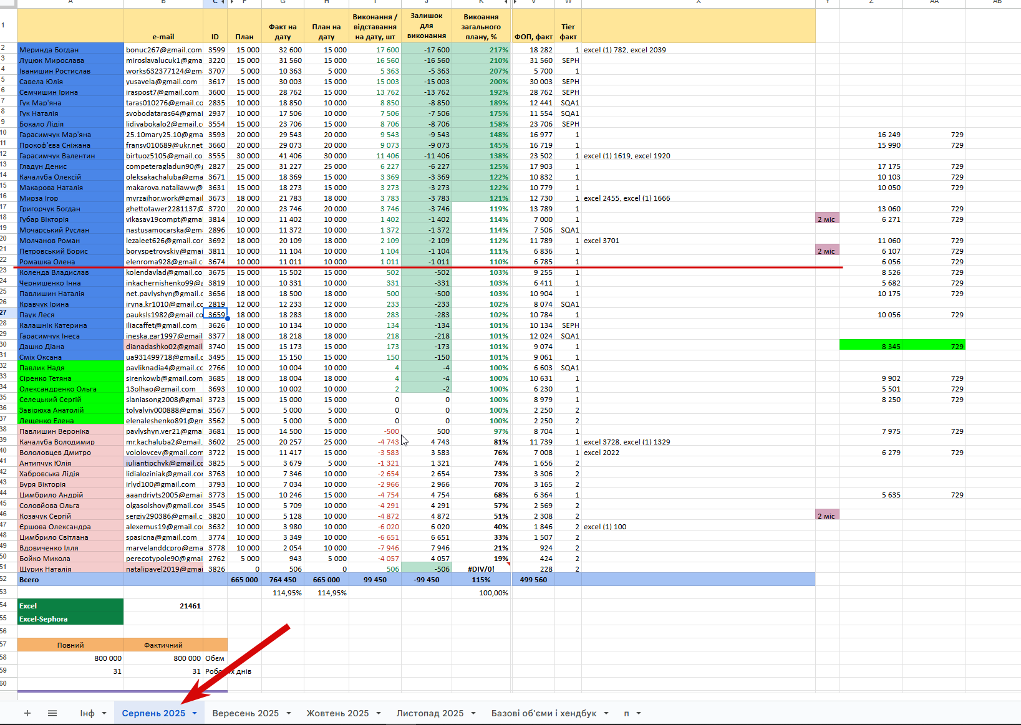This screenshot has height=725, width=1021.
Task: Click the email fransv010689@ukr.net
Action: point(163,145)
